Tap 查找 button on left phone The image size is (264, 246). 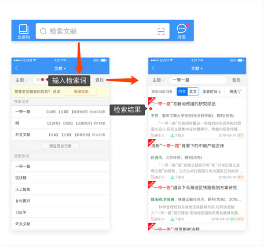99,80
